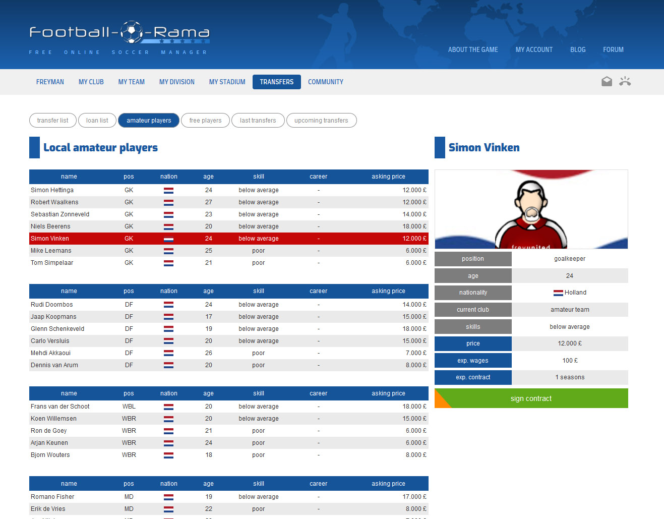The height and width of the screenshot is (519, 664).
Task: Select wingback Ron de Goey
Action: [x=49, y=431]
